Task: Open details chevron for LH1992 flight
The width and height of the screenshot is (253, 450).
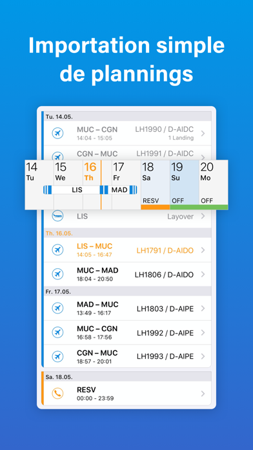Action: click(x=203, y=332)
